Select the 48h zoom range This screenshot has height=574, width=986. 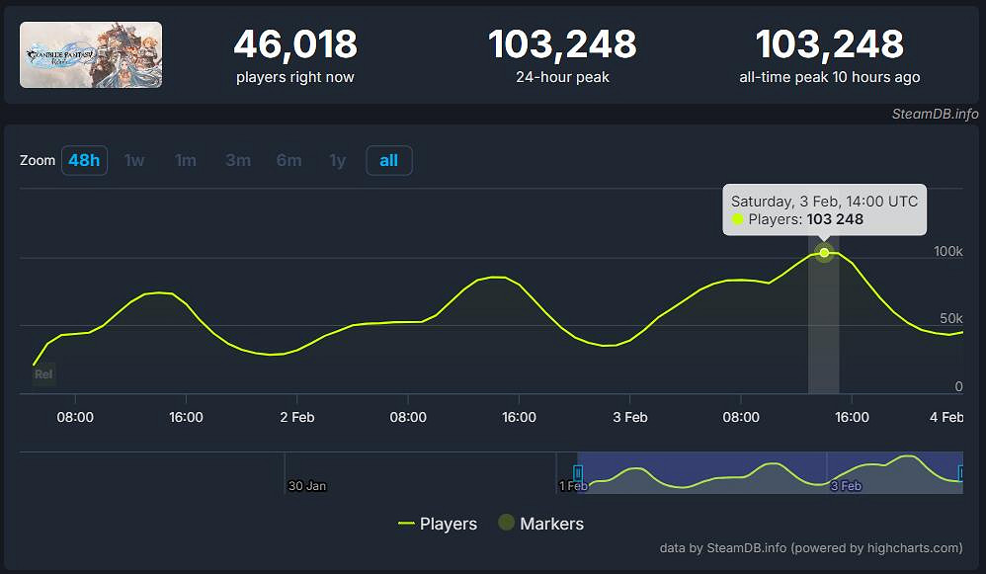click(84, 160)
